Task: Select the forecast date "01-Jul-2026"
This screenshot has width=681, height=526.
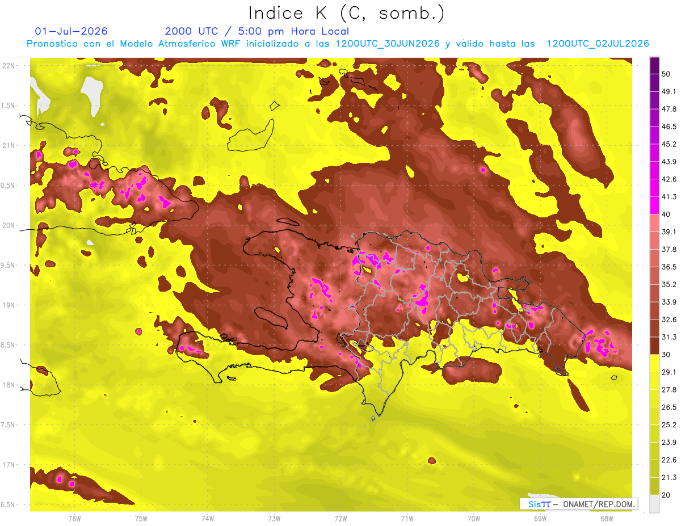Action: tap(71, 31)
